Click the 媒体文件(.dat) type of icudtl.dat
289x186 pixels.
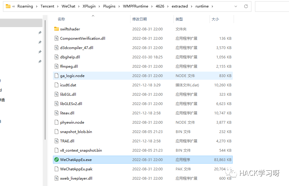[x=187, y=85]
